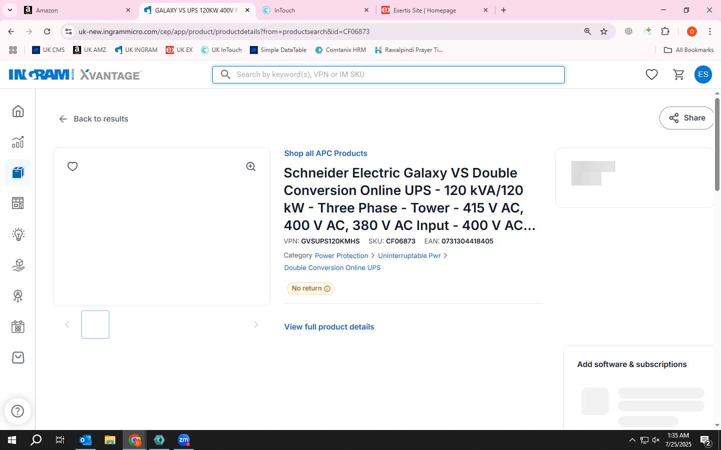Switch to the Exertis Site Homepage tab

[x=435, y=10]
